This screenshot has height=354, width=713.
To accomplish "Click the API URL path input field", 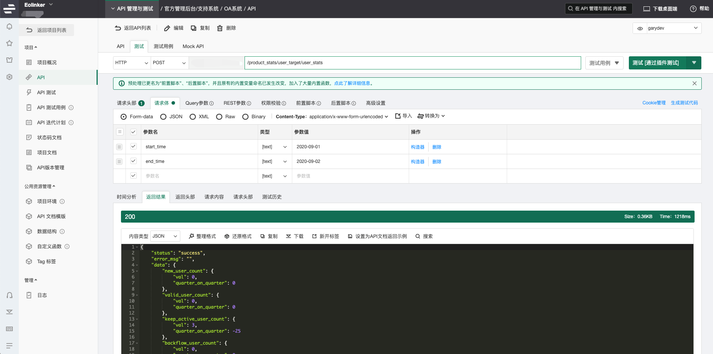I will point(412,63).
